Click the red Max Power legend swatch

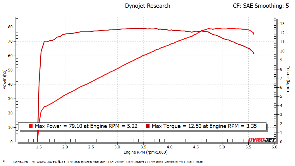pos(31,126)
